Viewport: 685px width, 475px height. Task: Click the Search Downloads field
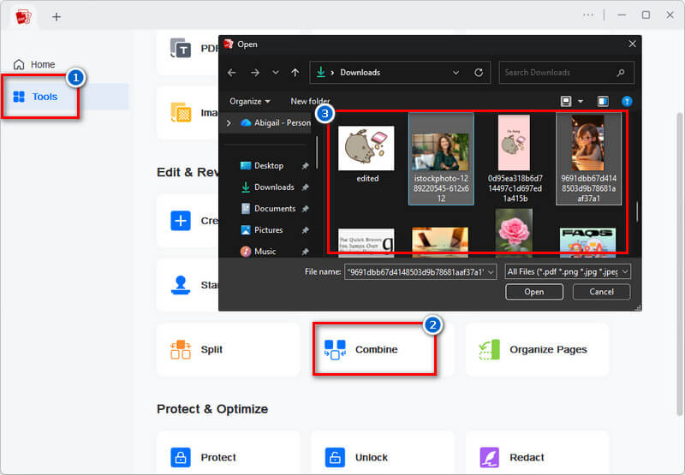(561, 73)
